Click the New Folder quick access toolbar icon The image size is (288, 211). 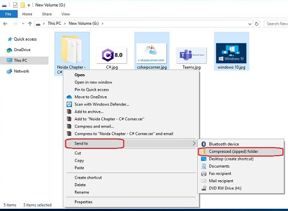click(x=23, y=5)
